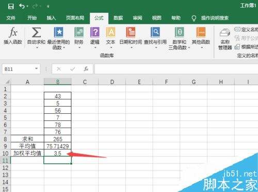Click inside the formula bar input
Image resolution: width=258 pixels, height=192 pixels.
[176, 69]
